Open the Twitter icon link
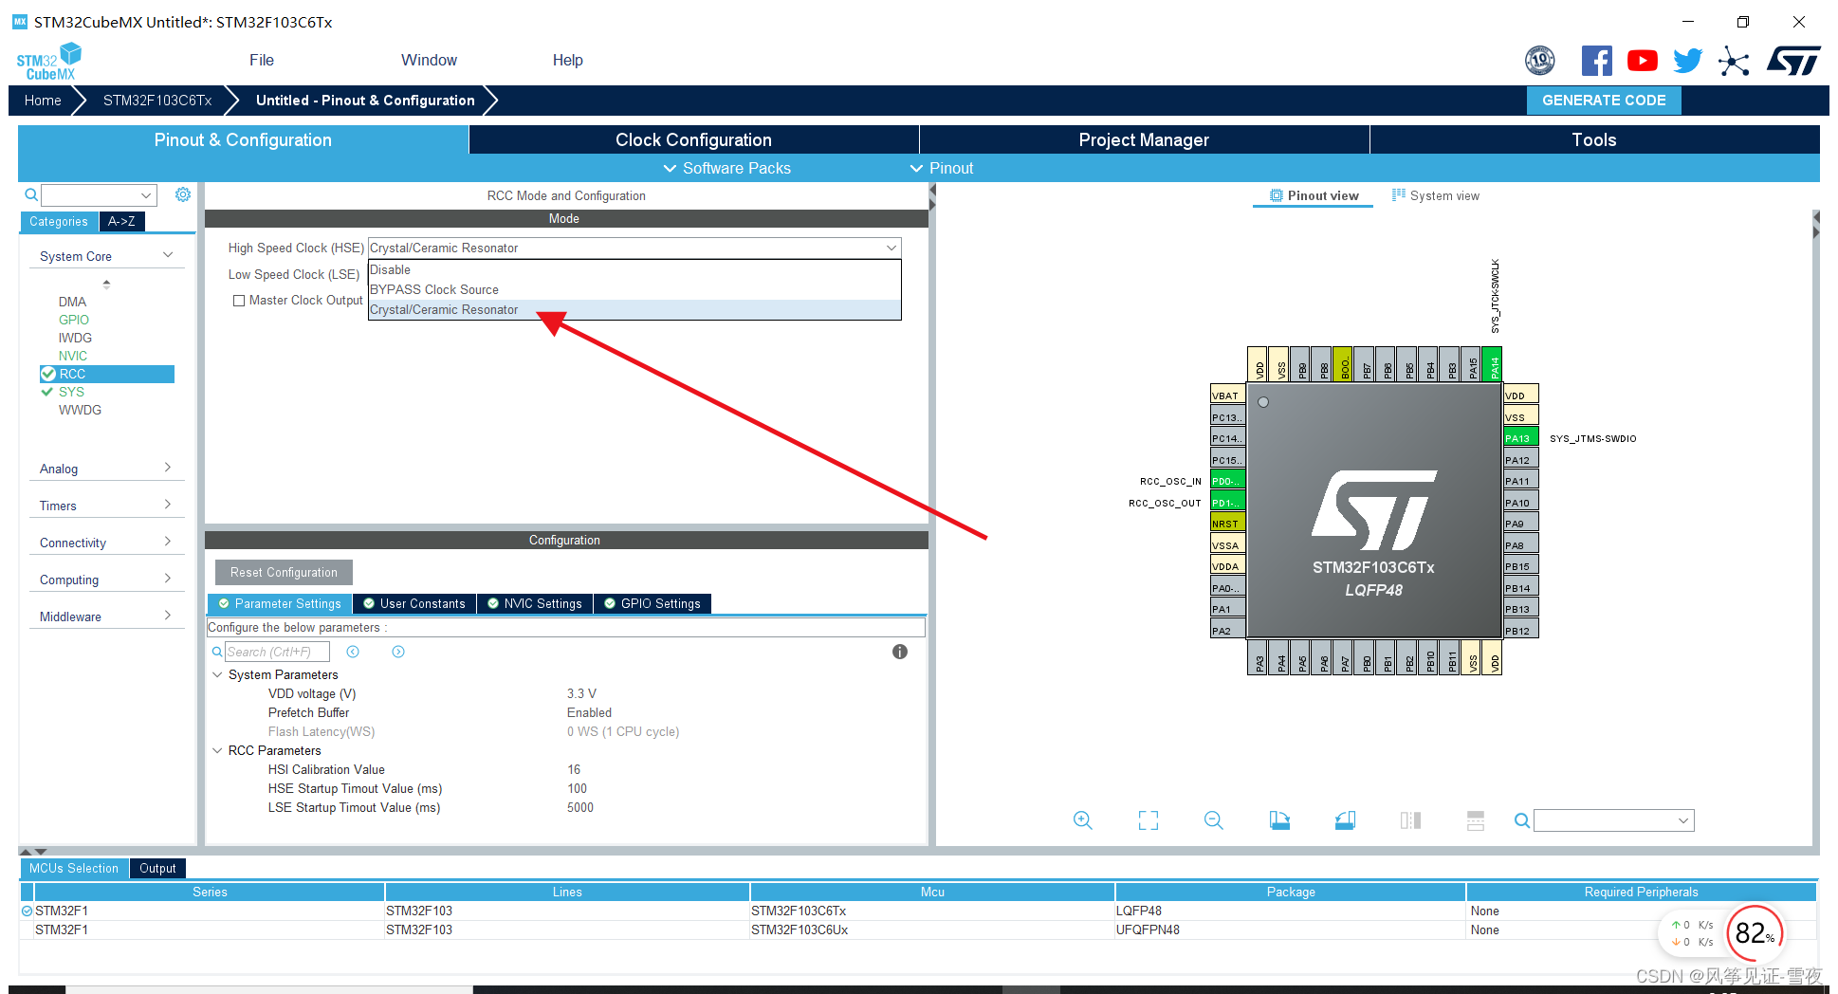 point(1687,61)
